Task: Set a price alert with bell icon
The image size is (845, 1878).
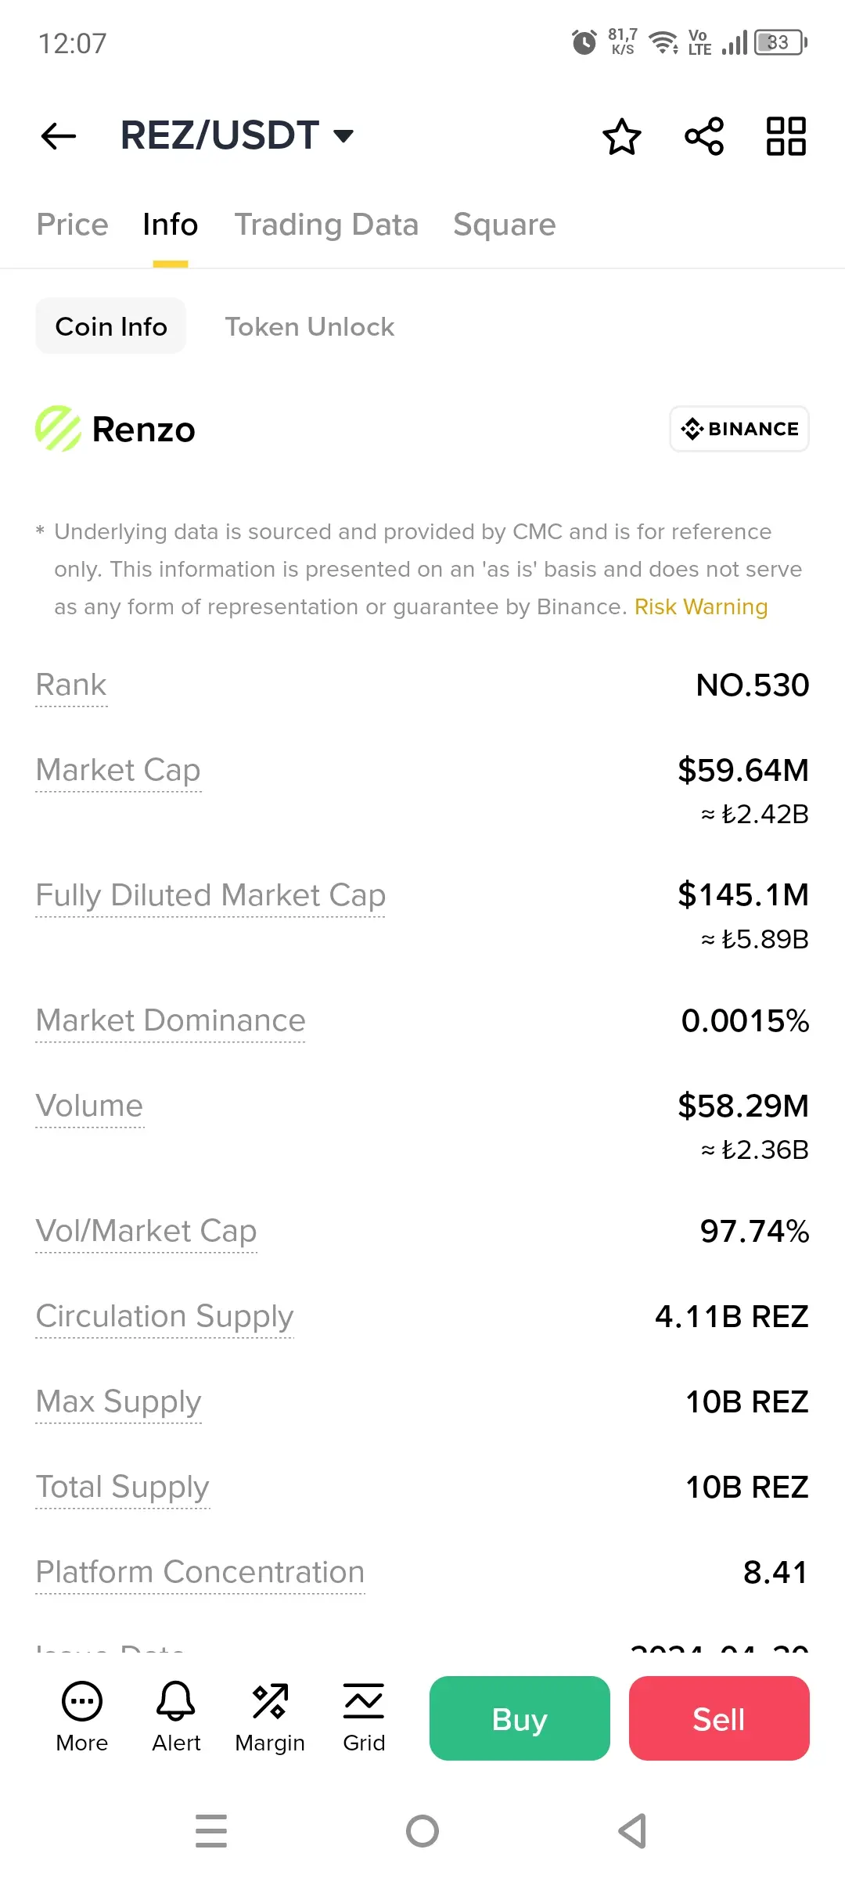Action: click(176, 1718)
